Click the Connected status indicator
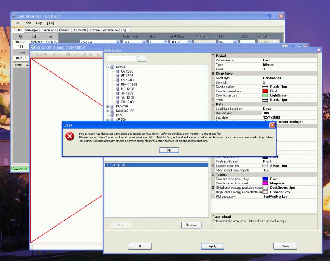The height and width of the screenshot is (261, 330). tap(20, 169)
